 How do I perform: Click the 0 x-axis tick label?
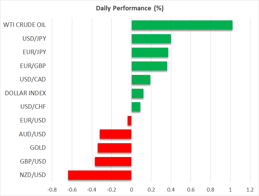pyautogui.click(x=131, y=189)
